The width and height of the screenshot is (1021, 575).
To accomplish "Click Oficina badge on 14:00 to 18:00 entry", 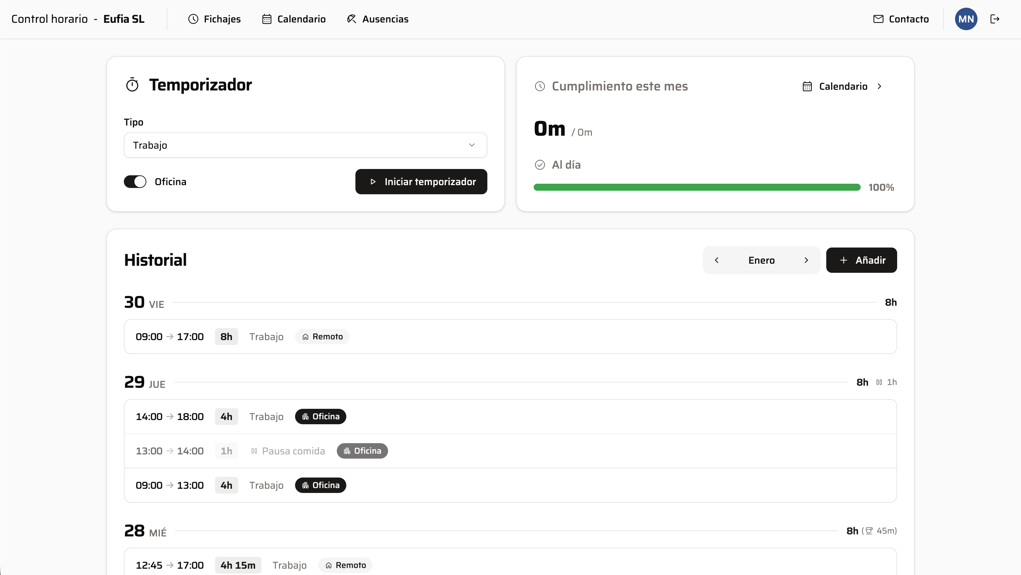I will pos(320,417).
